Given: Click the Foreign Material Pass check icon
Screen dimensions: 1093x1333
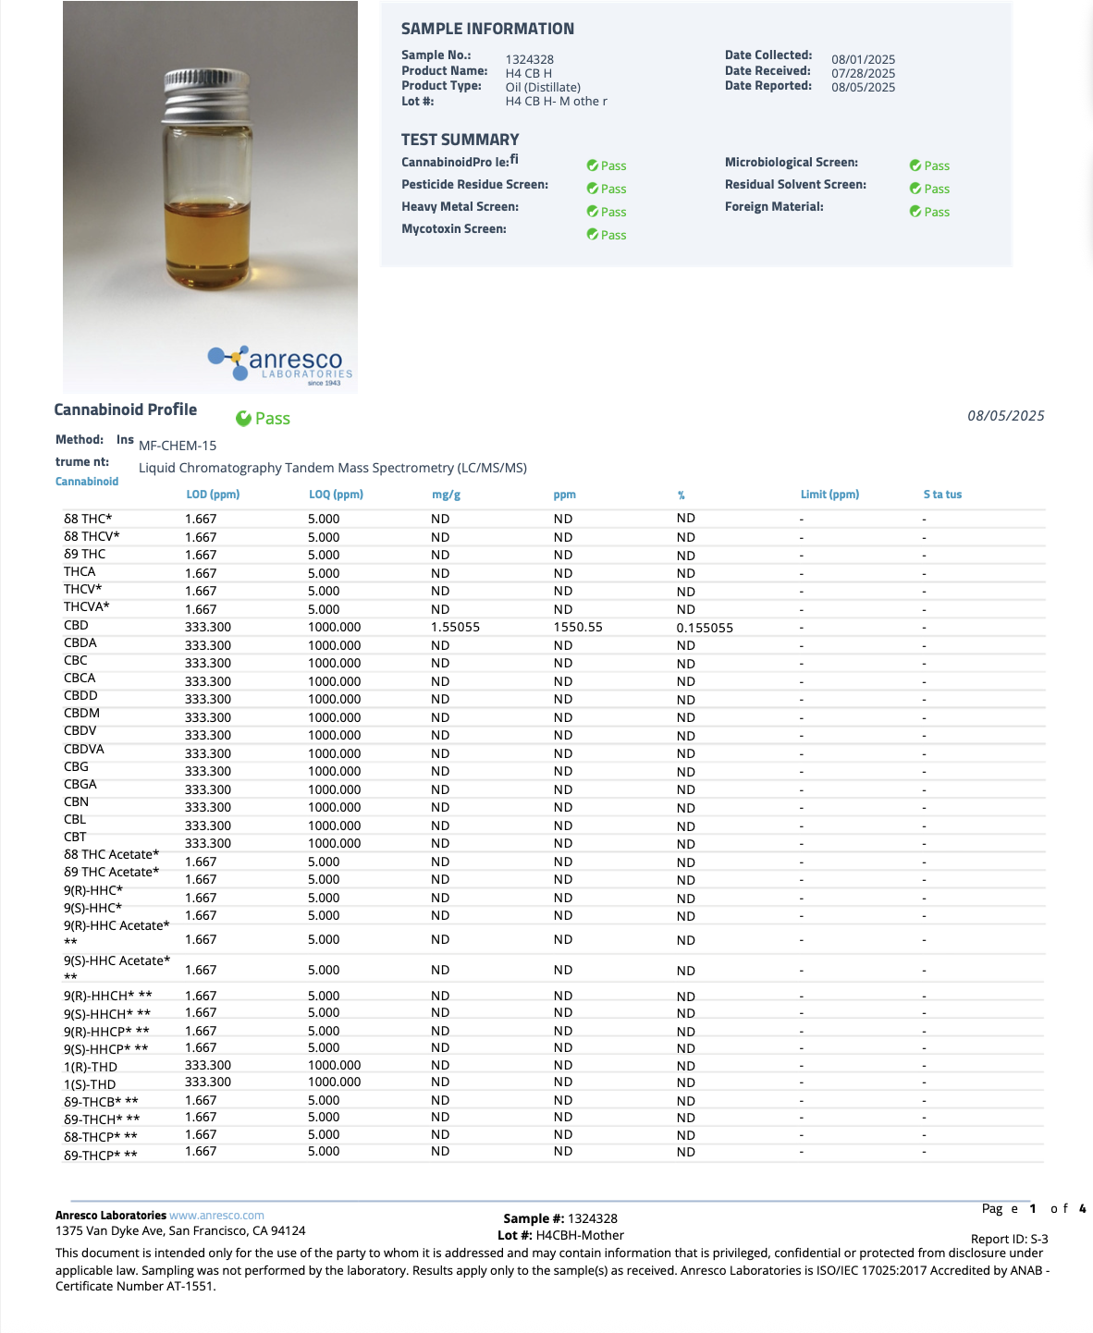Looking at the screenshot, I should (x=915, y=212).
